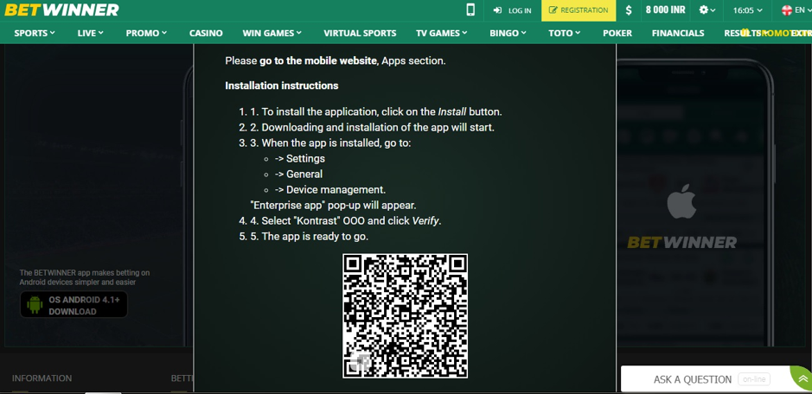Open the FINANCIALS section
This screenshot has width=812, height=394.
(x=678, y=33)
